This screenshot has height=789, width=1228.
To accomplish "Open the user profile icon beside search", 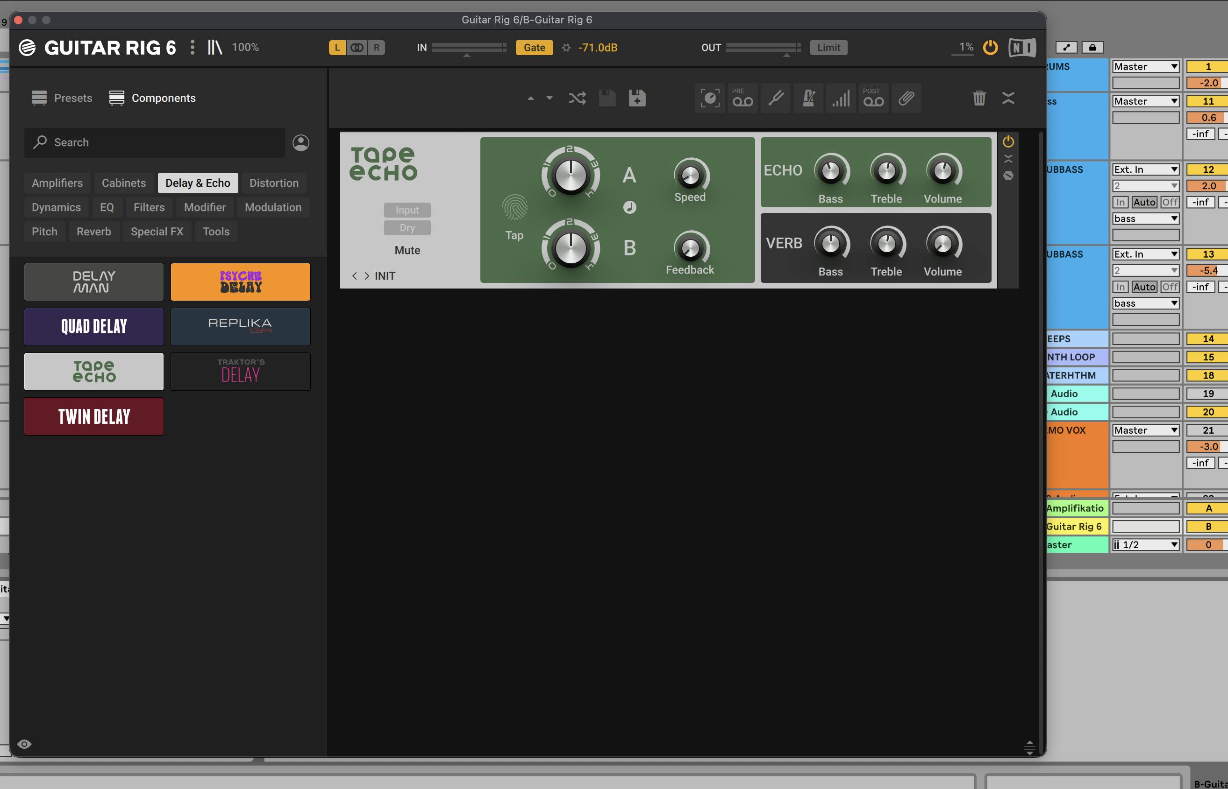I will [x=301, y=142].
